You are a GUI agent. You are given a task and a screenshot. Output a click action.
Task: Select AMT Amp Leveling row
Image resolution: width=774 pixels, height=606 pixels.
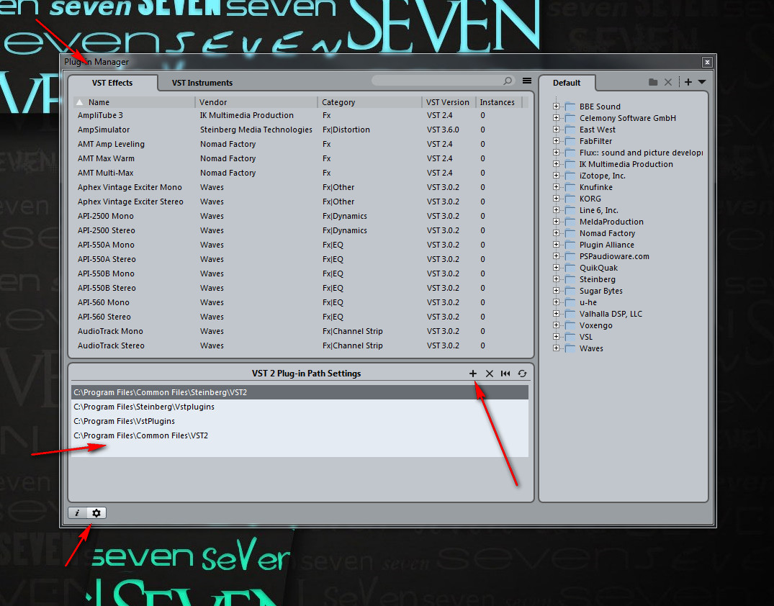(301, 144)
